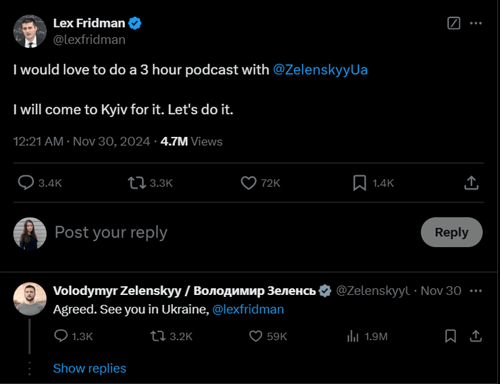Screen dimensions: 500x384
Task: Repost Lex Fridman's podcast tweet
Action: [136, 182]
